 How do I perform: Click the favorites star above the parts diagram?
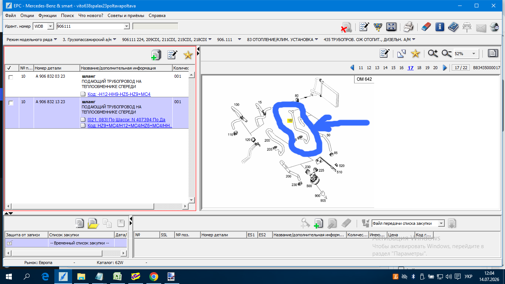(416, 54)
